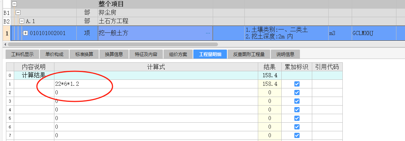This screenshot has height=141, width=405.
Task: Collapse the B1 抑尘房 section
Action: 18,12
